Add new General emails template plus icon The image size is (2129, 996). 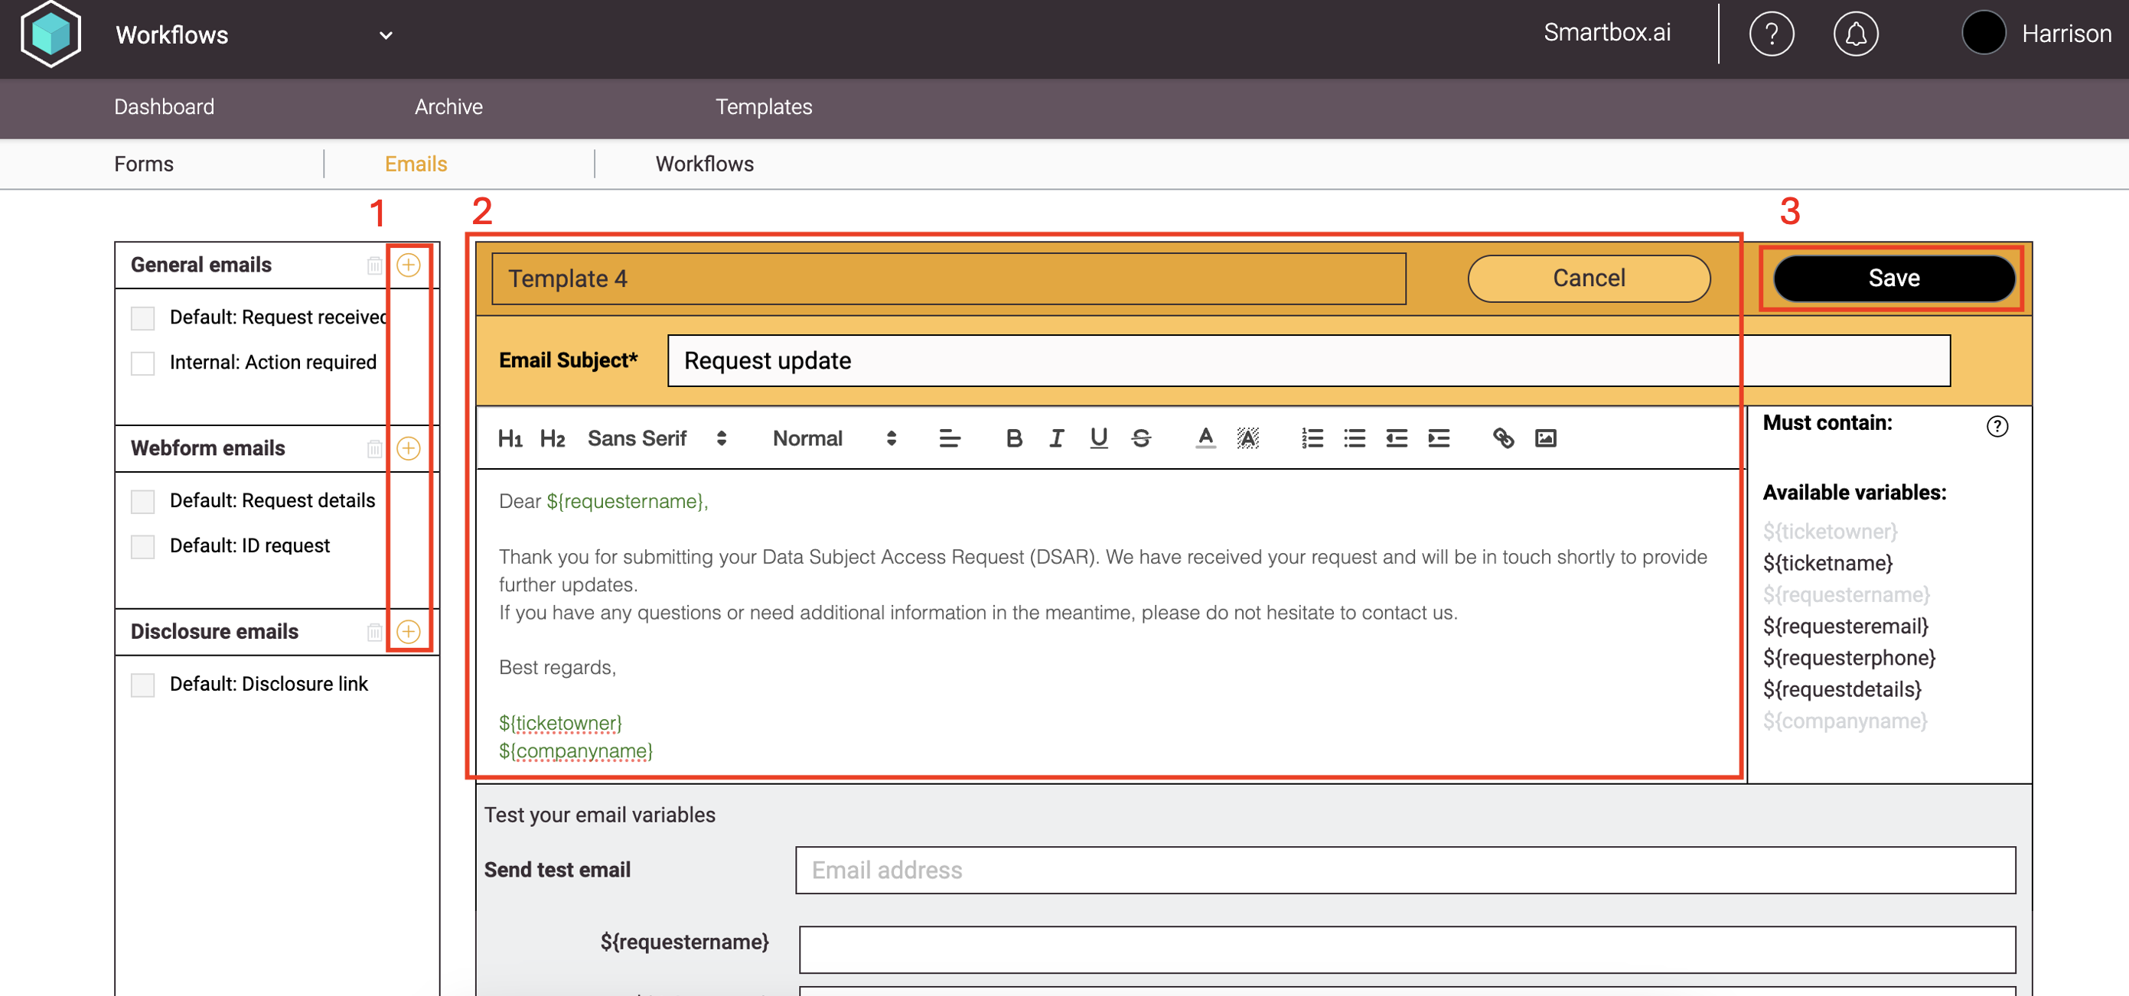point(409,265)
